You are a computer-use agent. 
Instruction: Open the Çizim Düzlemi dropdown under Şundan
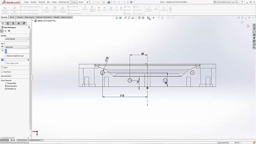click(x=17, y=39)
